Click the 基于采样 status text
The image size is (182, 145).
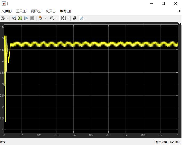pos(161,142)
